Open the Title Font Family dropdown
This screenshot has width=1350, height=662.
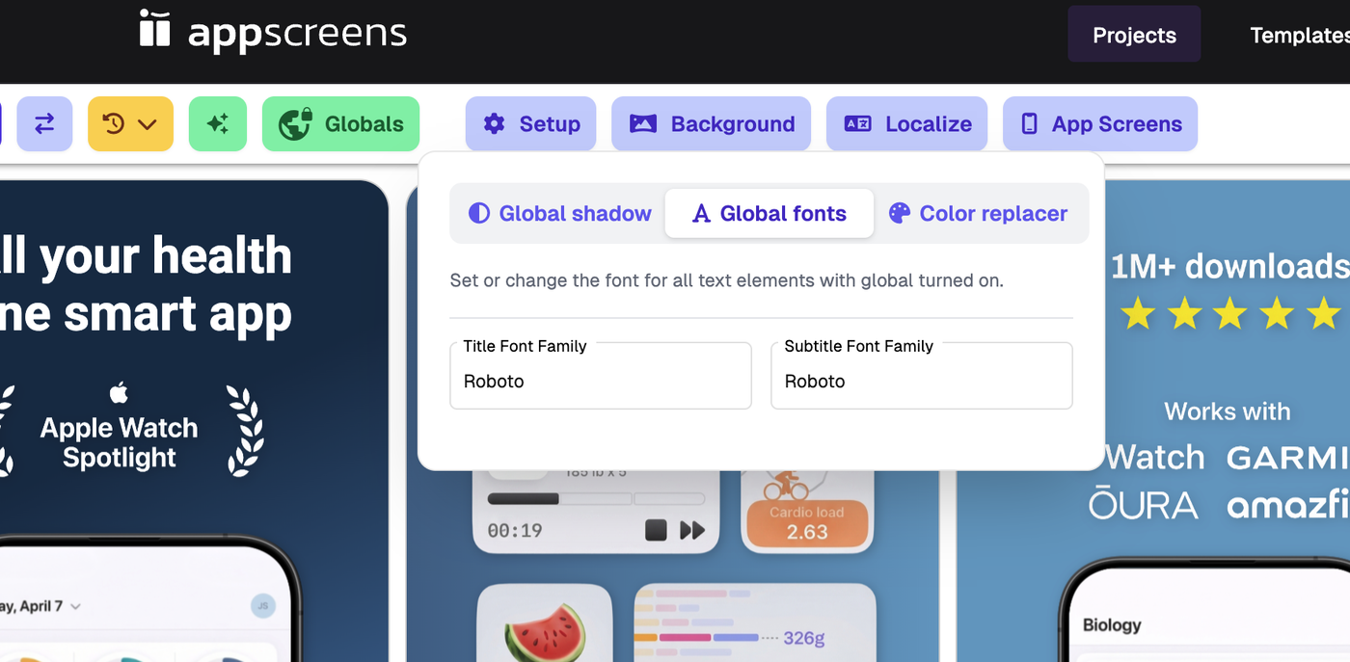click(x=600, y=381)
